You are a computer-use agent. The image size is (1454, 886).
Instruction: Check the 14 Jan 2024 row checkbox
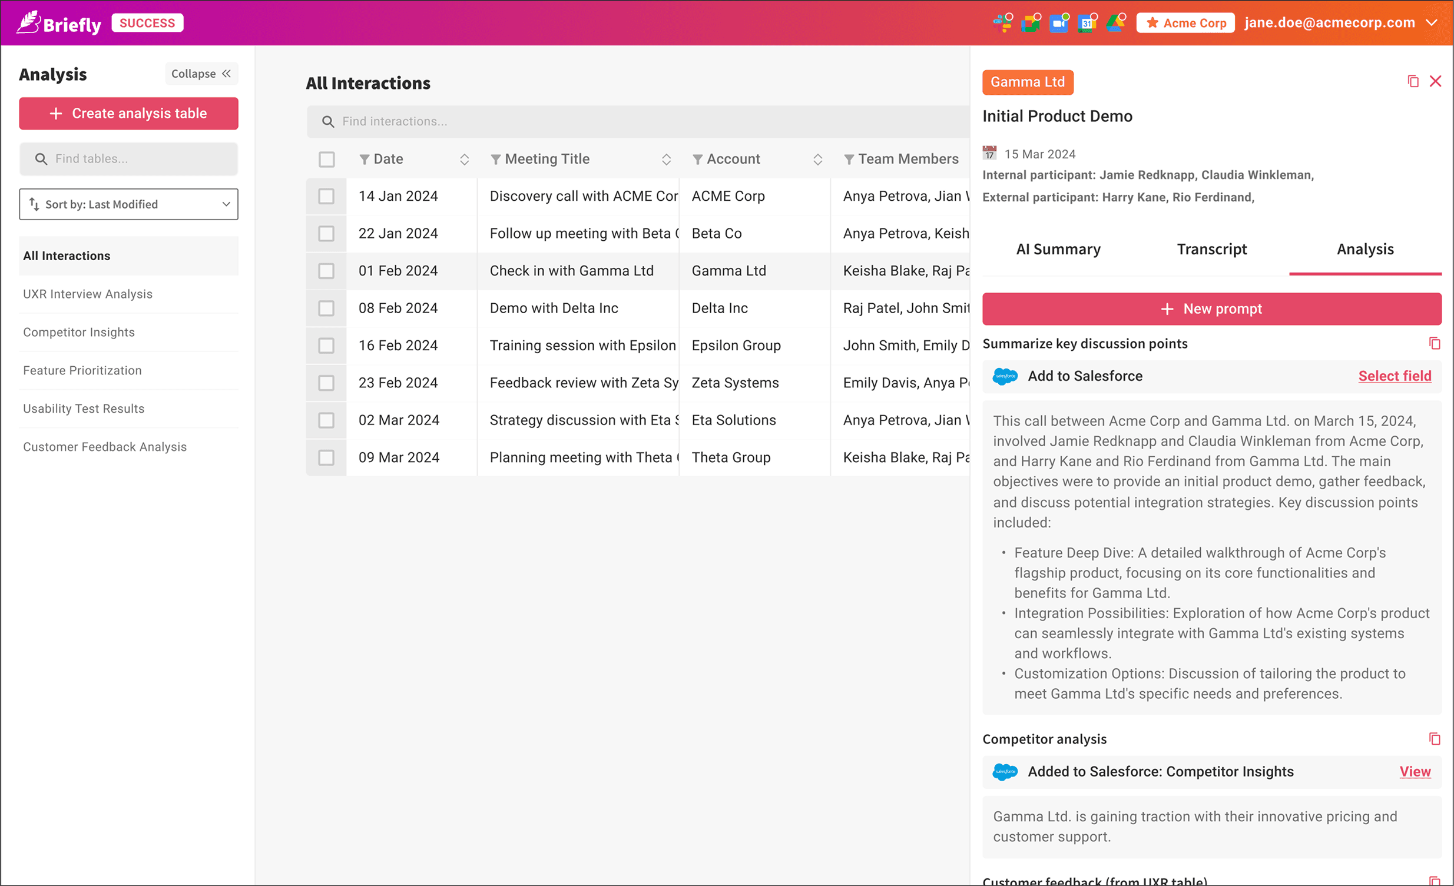point(326,197)
